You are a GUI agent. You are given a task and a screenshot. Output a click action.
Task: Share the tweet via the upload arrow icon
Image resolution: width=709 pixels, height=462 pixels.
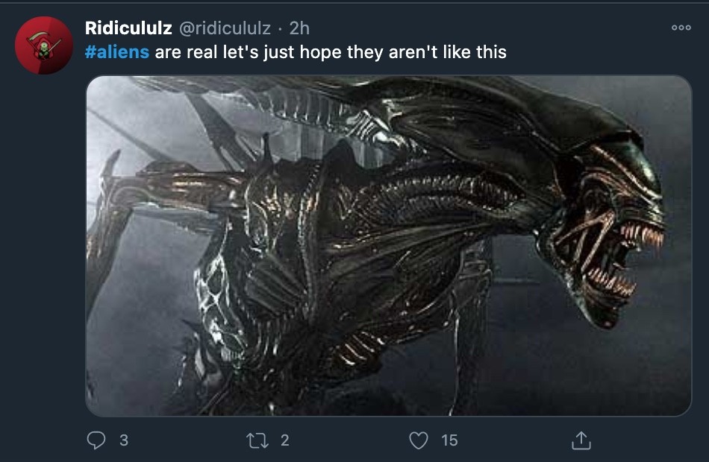coord(581,440)
